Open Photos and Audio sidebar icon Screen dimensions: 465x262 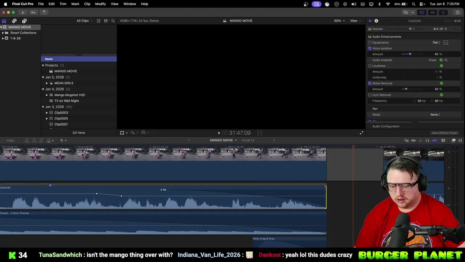pos(14,21)
